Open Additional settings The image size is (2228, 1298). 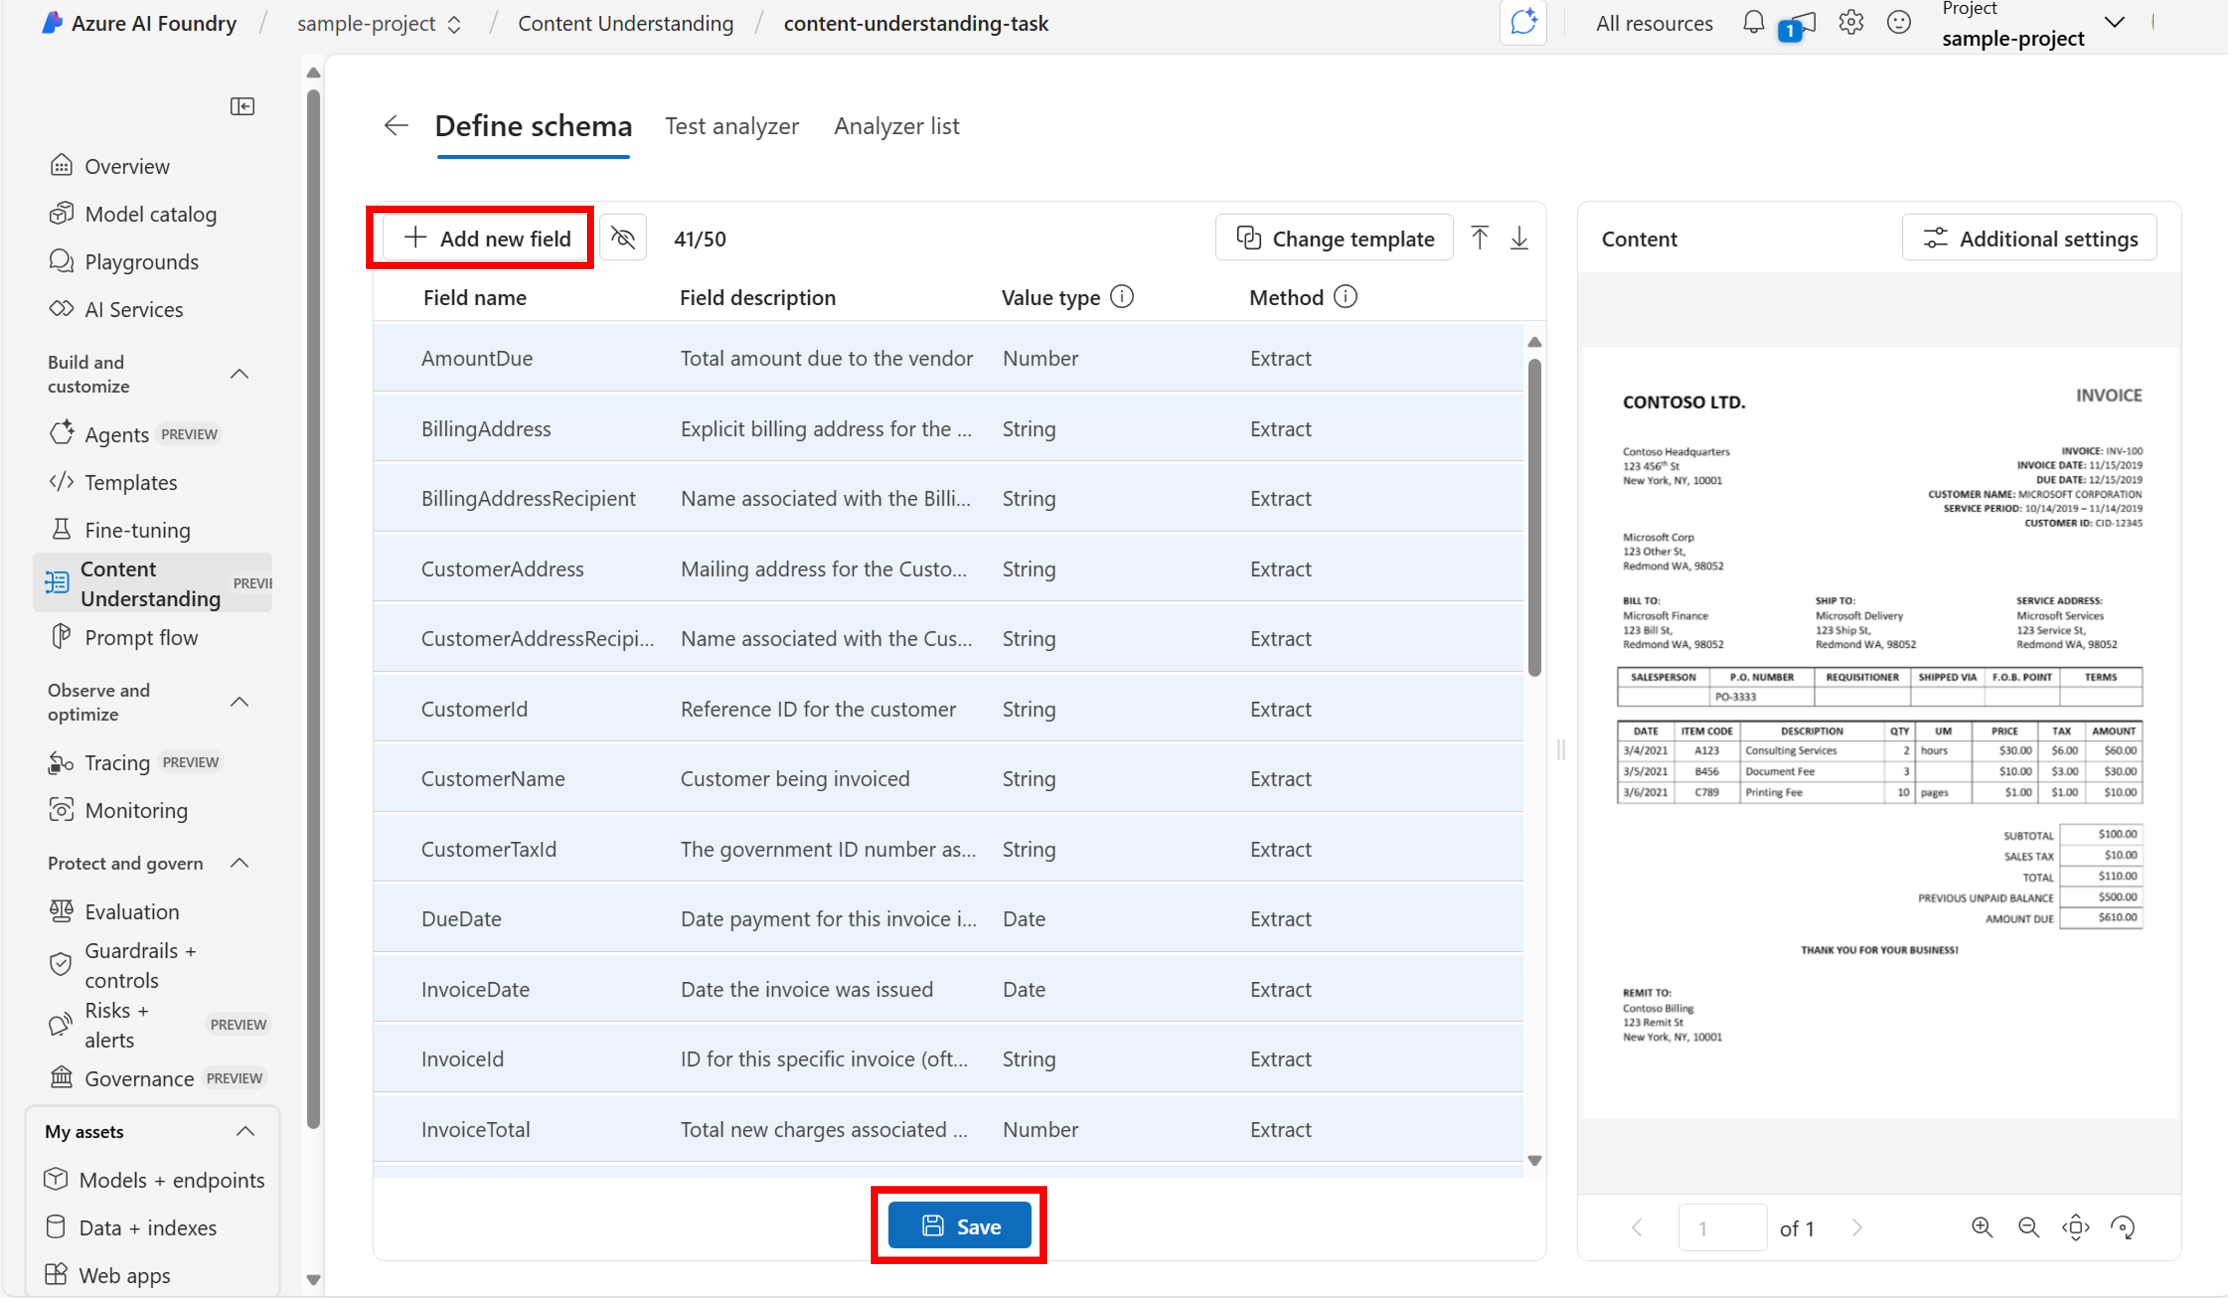click(2029, 238)
